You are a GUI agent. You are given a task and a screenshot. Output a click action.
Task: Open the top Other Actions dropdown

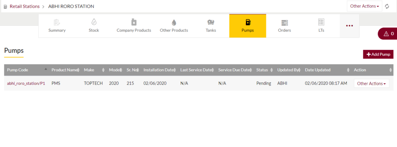[364, 6]
